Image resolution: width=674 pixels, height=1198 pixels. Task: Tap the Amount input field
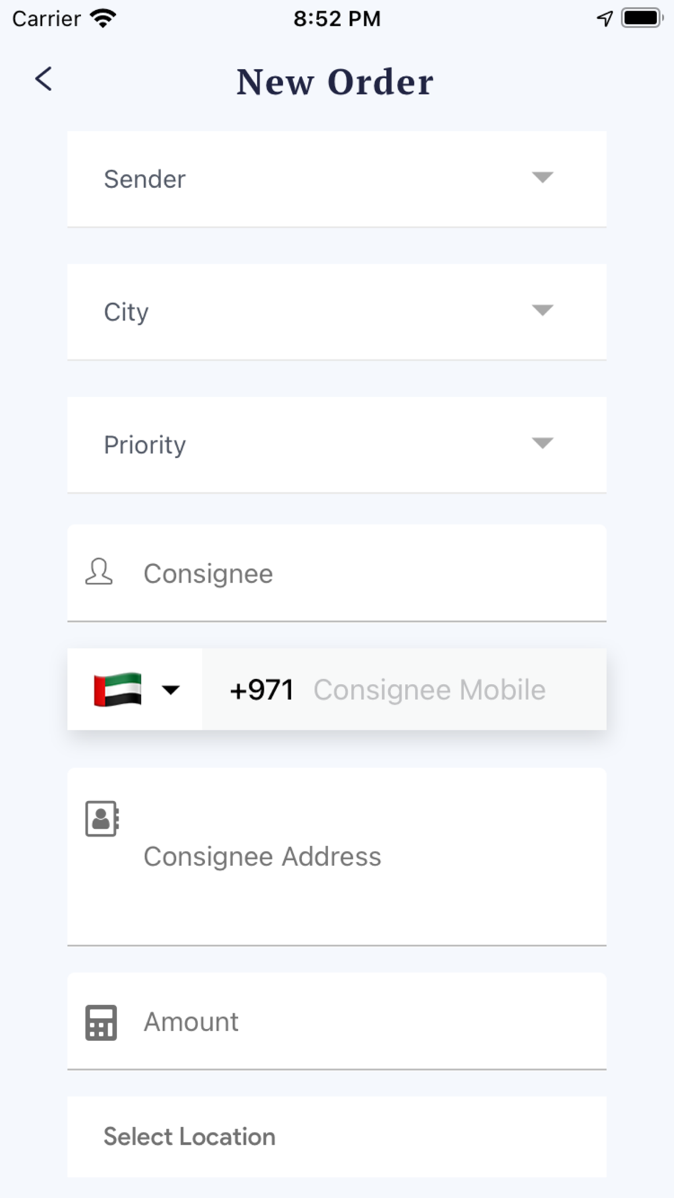[364, 1022]
